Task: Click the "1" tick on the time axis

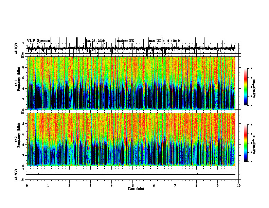Action: (48, 186)
